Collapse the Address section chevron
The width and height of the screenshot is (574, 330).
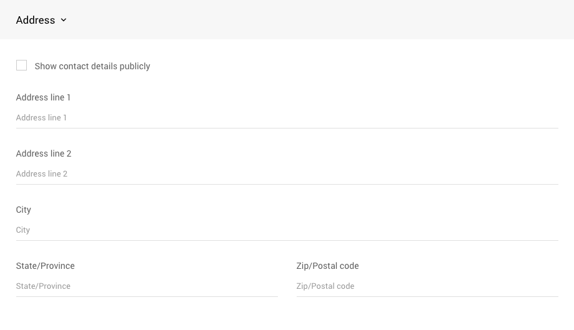click(64, 20)
